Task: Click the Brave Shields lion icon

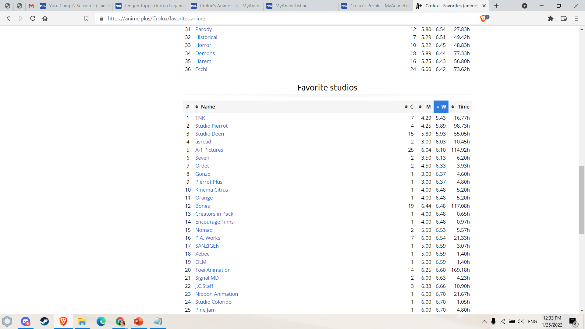Action: pyautogui.click(x=483, y=19)
